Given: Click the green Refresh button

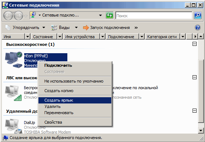Looking at the screenshot, I should pos(109,15).
